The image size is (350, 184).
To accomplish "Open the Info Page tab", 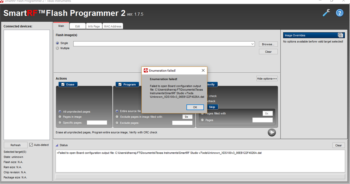I will click(x=94, y=26).
